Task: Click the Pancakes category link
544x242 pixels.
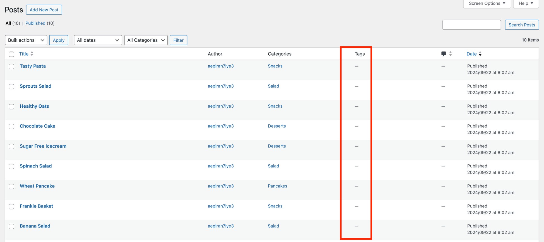Action: [x=277, y=186]
